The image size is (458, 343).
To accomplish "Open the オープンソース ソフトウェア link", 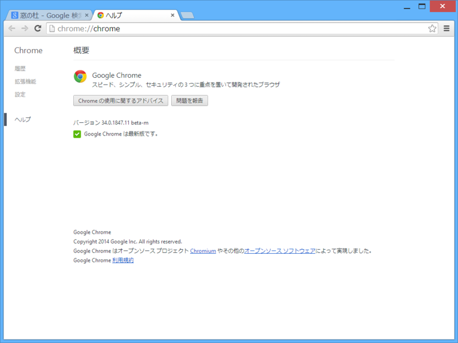I will pos(280,251).
